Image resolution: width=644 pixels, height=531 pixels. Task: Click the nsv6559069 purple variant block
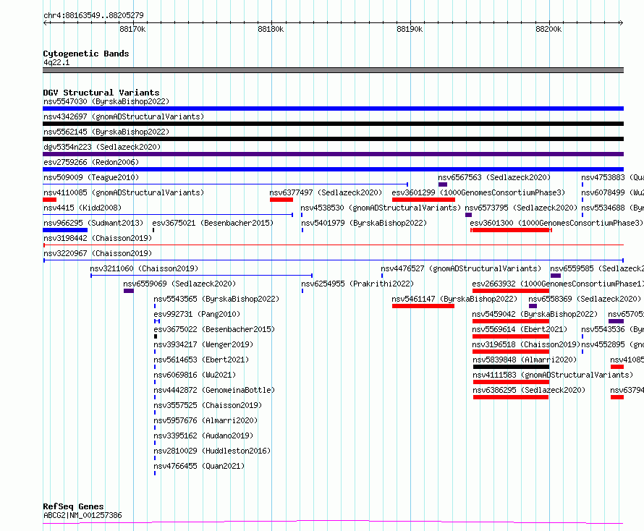point(129,291)
